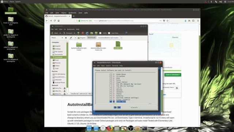Open the Tools menu in Firefox
The image size is (234, 132).
pyautogui.click(x=80, y=13)
